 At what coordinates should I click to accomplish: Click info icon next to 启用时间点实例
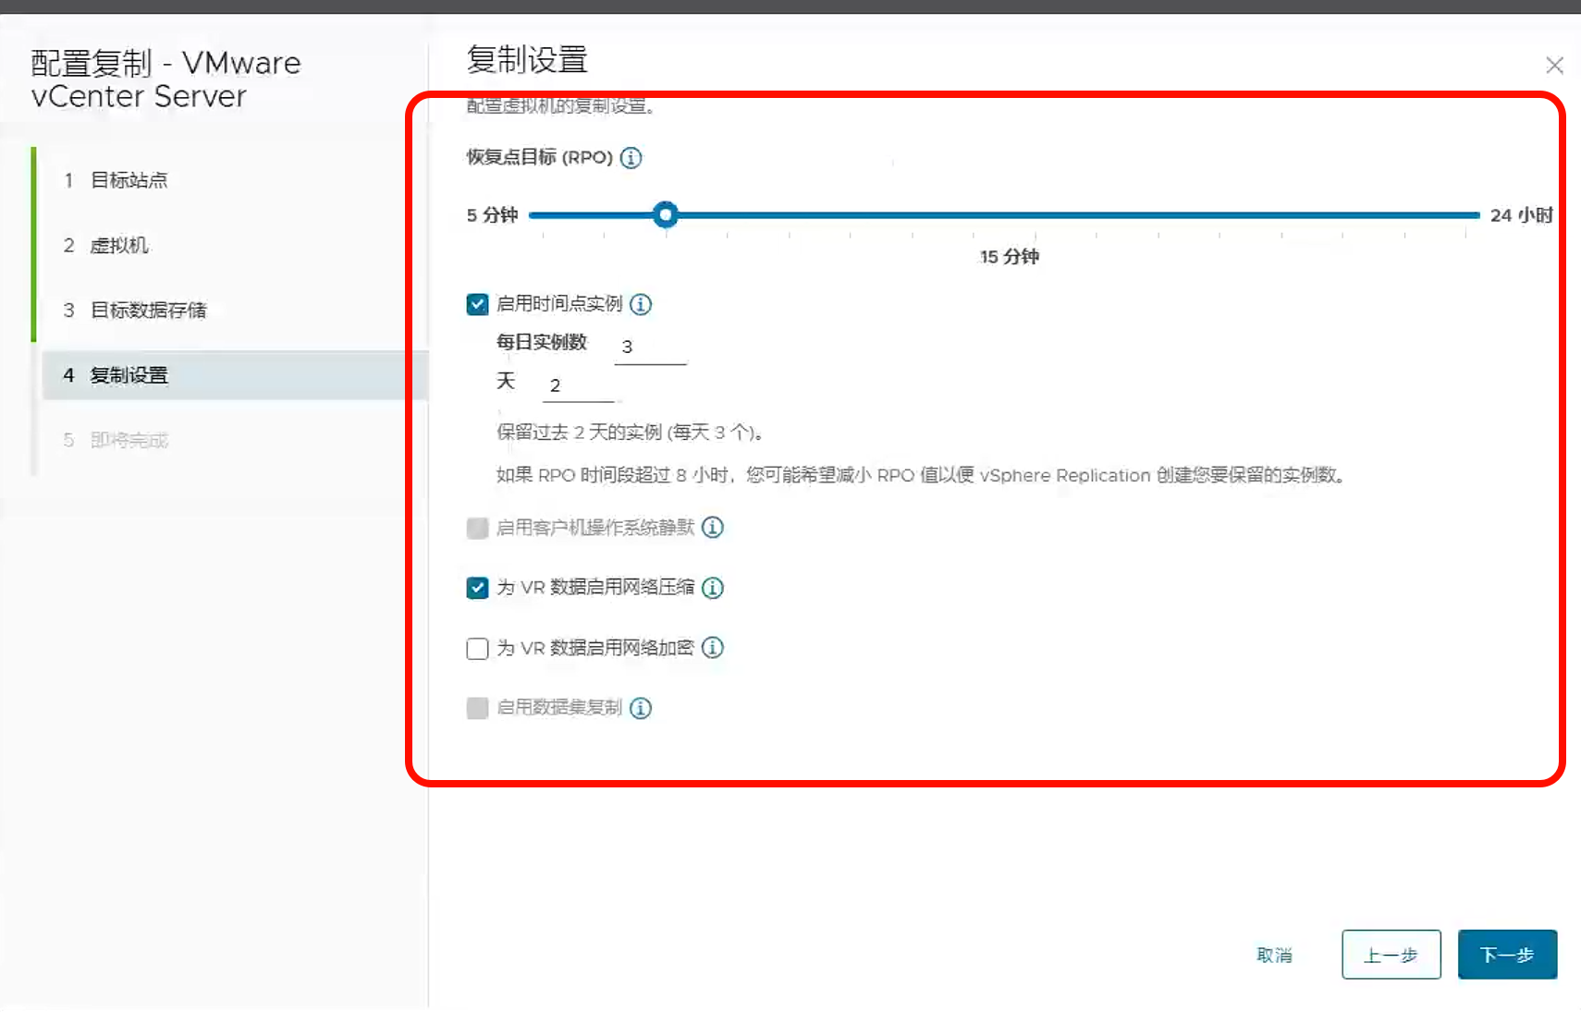click(x=641, y=304)
